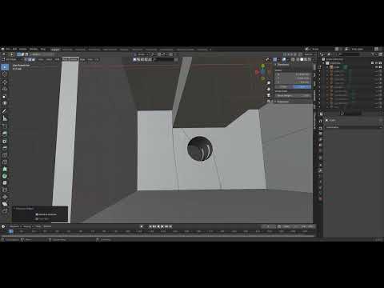Click the Local orientation button in sidebar
384x288 pixels.
(x=302, y=86)
